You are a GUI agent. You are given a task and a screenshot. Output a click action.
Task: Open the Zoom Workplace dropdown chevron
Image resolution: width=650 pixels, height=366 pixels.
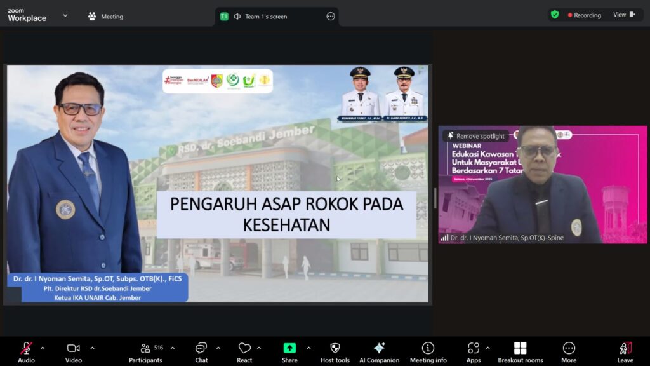coord(65,16)
